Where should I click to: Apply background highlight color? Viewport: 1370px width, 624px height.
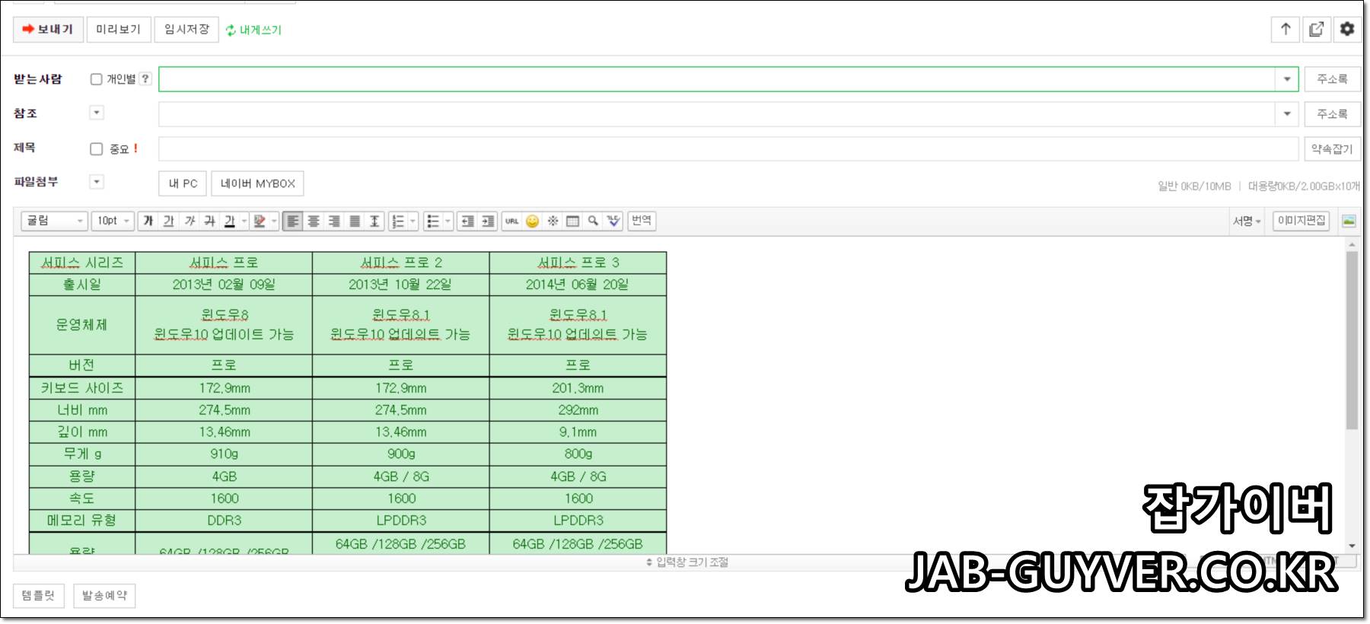(x=260, y=221)
